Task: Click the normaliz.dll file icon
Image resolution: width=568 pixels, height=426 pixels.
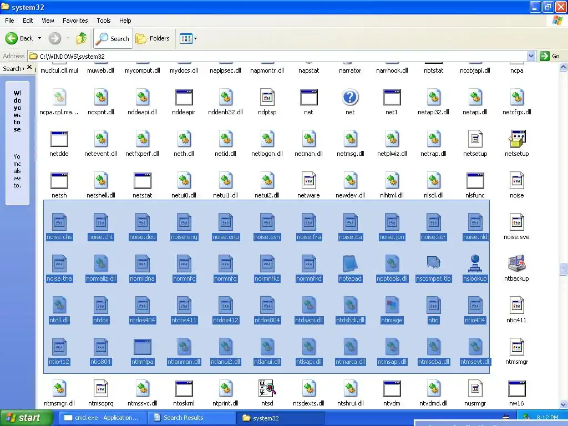Action: tap(101, 263)
